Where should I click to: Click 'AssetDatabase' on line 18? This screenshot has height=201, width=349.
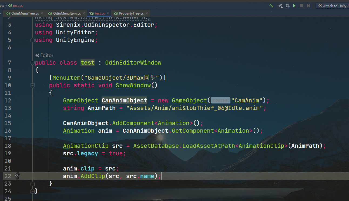click(x=156, y=146)
